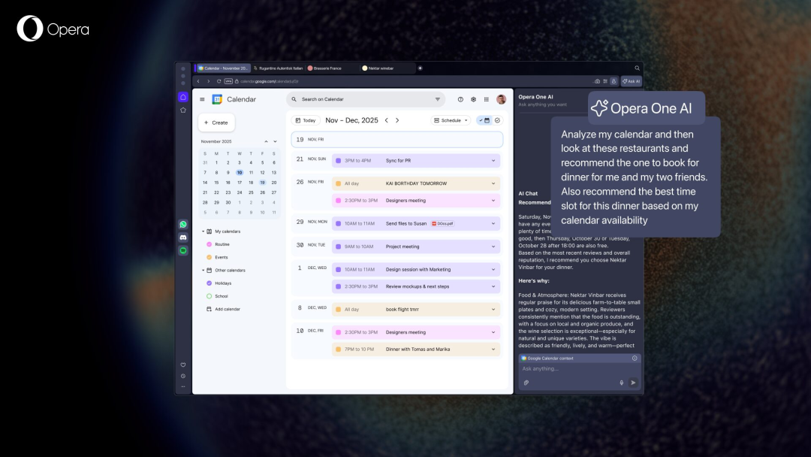The width and height of the screenshot is (811, 457).
Task: Open the Calendar settings gear
Action: tap(473, 99)
